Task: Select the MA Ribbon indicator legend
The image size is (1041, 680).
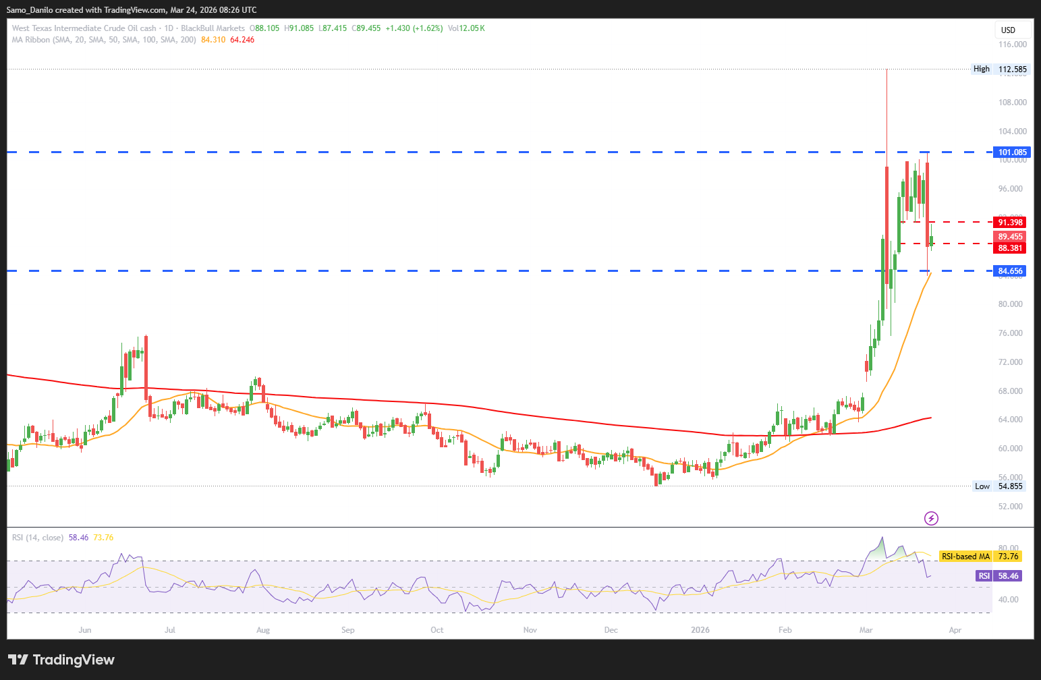Action: coord(104,40)
